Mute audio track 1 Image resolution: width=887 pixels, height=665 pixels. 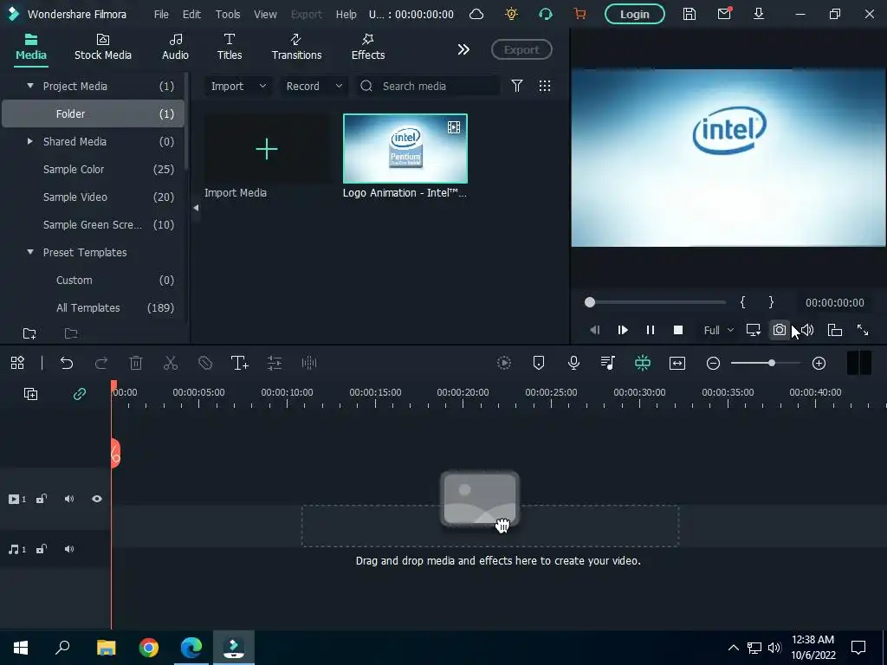(x=69, y=549)
